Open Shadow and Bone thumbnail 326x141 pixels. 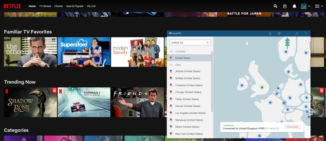coord(30,102)
